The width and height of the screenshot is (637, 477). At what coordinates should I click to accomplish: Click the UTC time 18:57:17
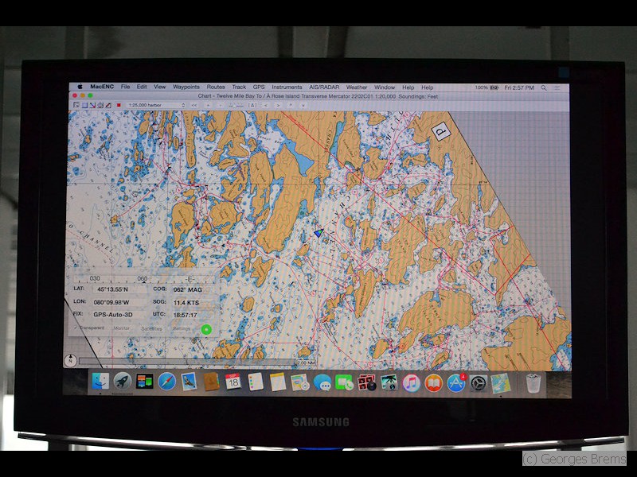pos(186,315)
